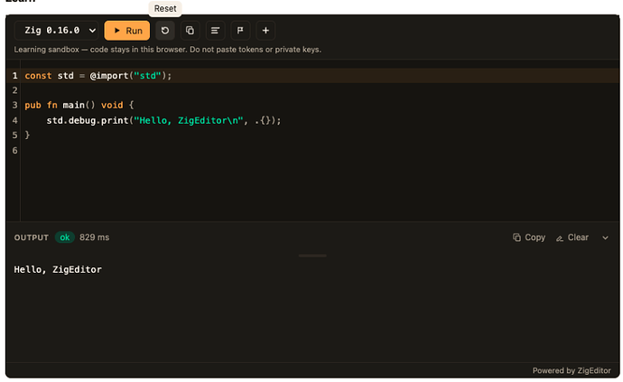The image size is (623, 382).
Task: Clear the output panel
Action: tap(572, 238)
